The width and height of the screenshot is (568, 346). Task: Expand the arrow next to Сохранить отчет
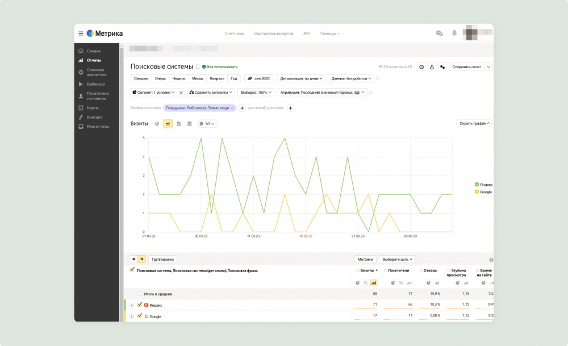tap(488, 67)
